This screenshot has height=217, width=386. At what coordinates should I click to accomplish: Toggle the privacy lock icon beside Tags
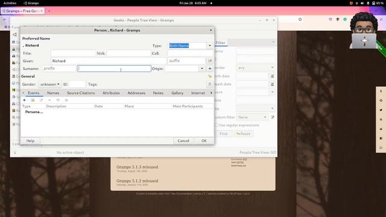click(x=210, y=84)
